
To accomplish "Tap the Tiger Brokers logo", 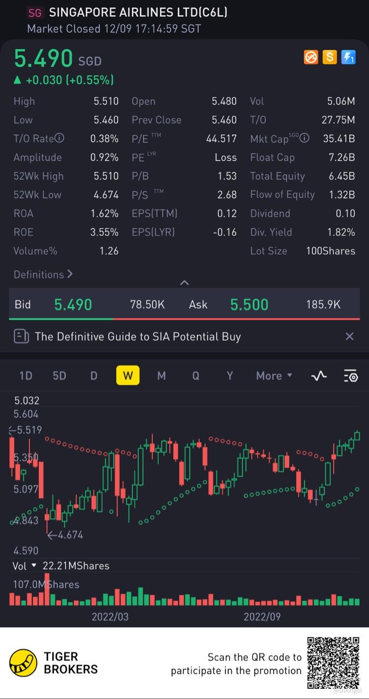I will (23, 663).
